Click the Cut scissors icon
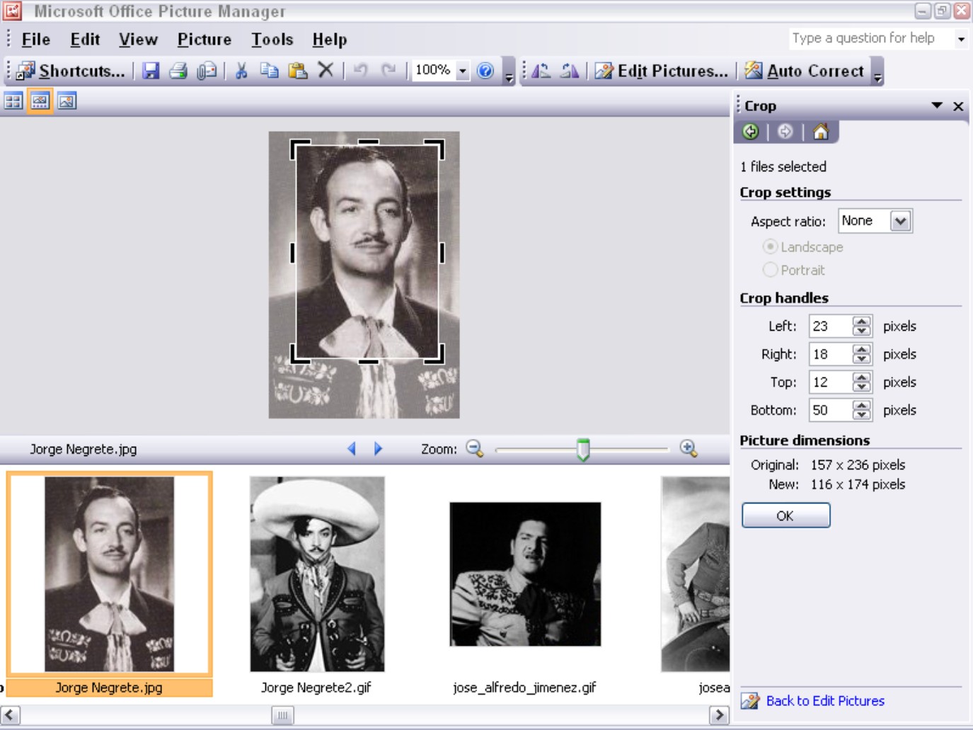This screenshot has height=730, width=973. click(x=241, y=71)
